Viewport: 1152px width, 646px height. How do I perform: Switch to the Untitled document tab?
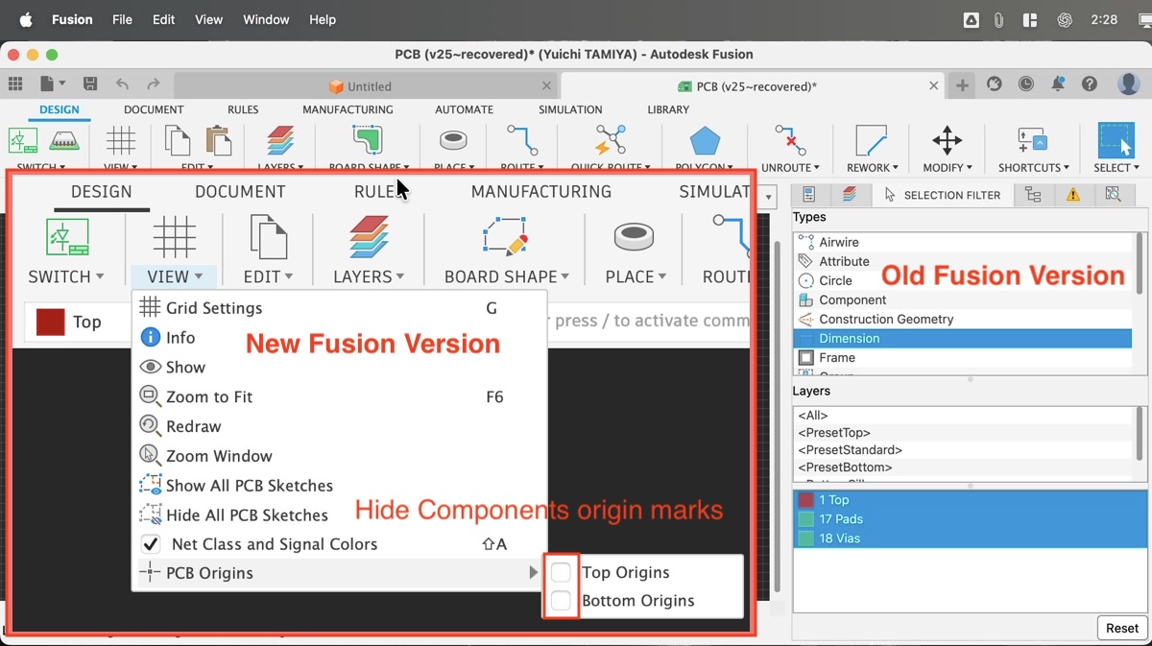[x=367, y=86]
